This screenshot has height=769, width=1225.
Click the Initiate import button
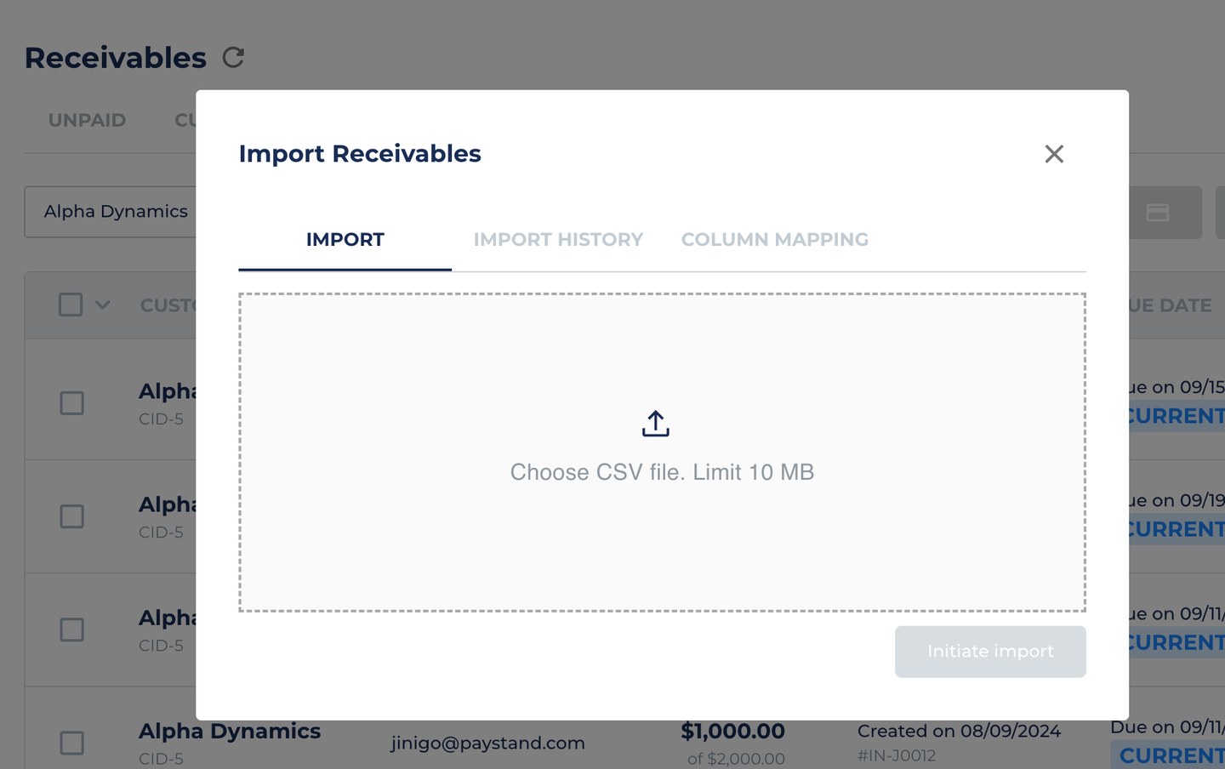(x=990, y=652)
